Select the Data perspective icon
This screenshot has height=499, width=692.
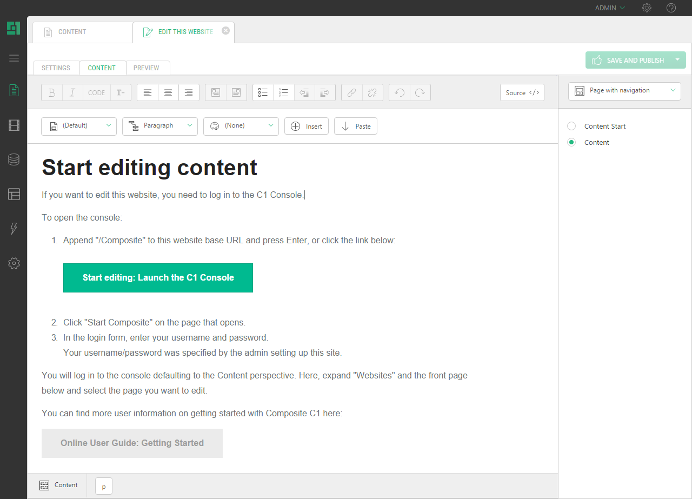point(14,159)
